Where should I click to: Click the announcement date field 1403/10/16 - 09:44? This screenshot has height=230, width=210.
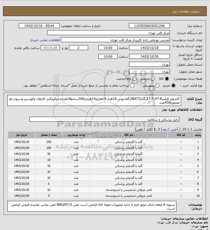click(x=39, y=26)
